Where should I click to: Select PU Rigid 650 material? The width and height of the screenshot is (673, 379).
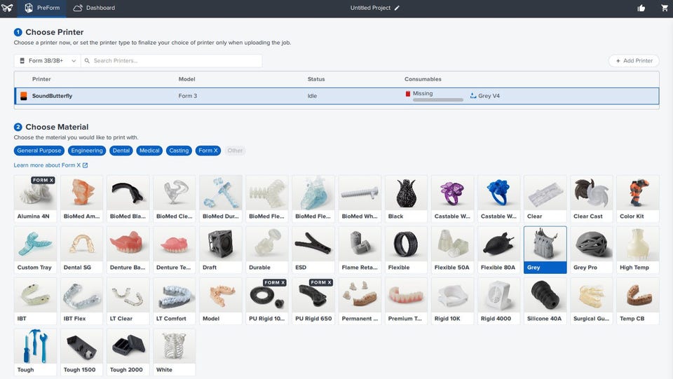click(x=313, y=301)
